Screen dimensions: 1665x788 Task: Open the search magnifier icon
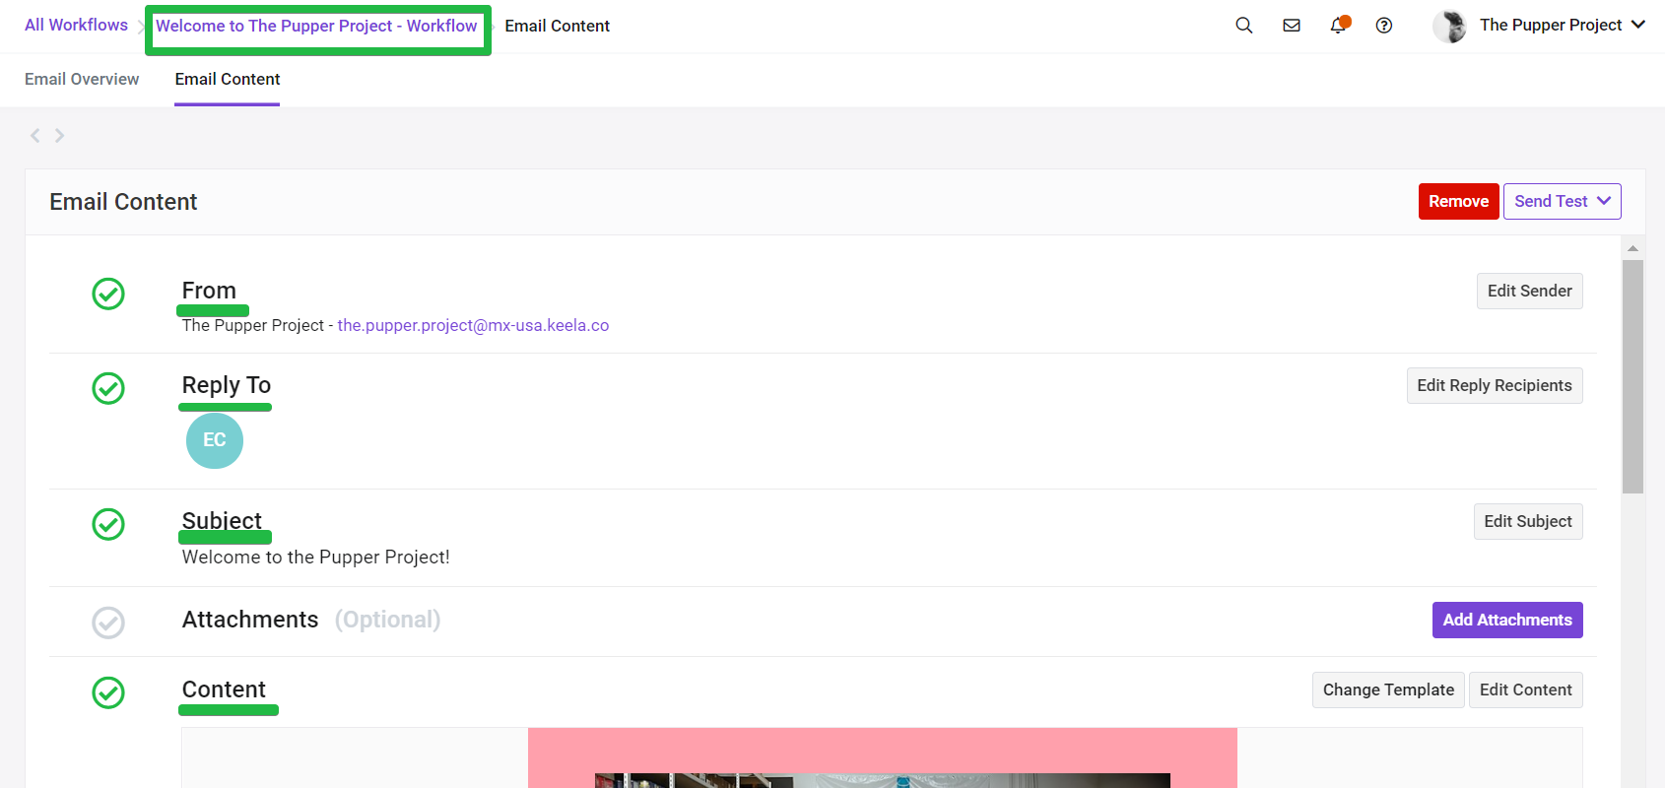pos(1244,26)
